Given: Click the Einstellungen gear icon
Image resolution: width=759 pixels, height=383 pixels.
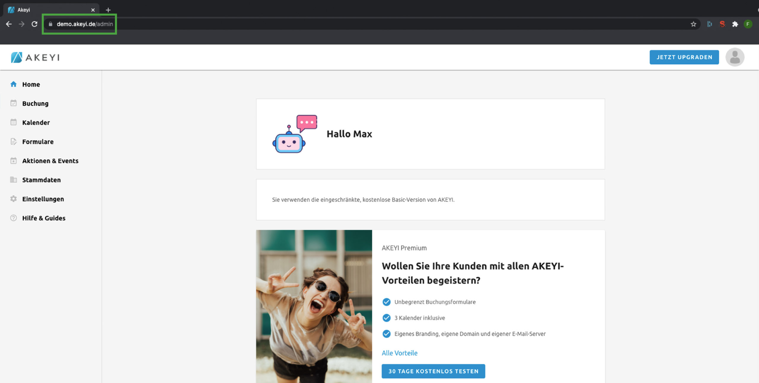Looking at the screenshot, I should tap(13, 199).
